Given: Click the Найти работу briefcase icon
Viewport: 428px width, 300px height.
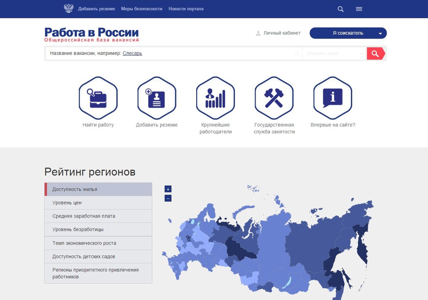Looking at the screenshot, I should [98, 98].
